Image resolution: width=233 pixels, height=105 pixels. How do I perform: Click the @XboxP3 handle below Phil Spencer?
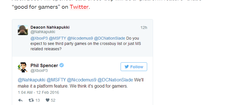39,70
